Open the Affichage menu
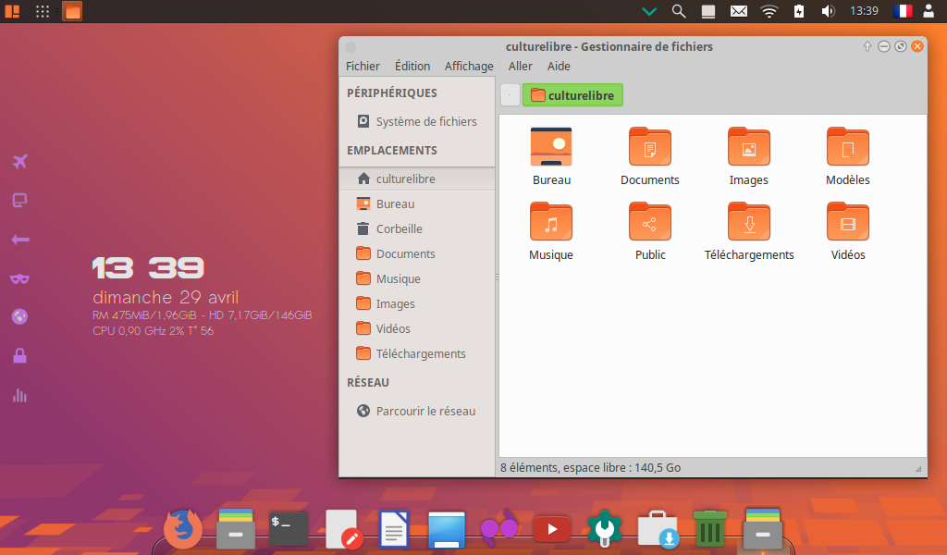The image size is (947, 555). pos(469,66)
